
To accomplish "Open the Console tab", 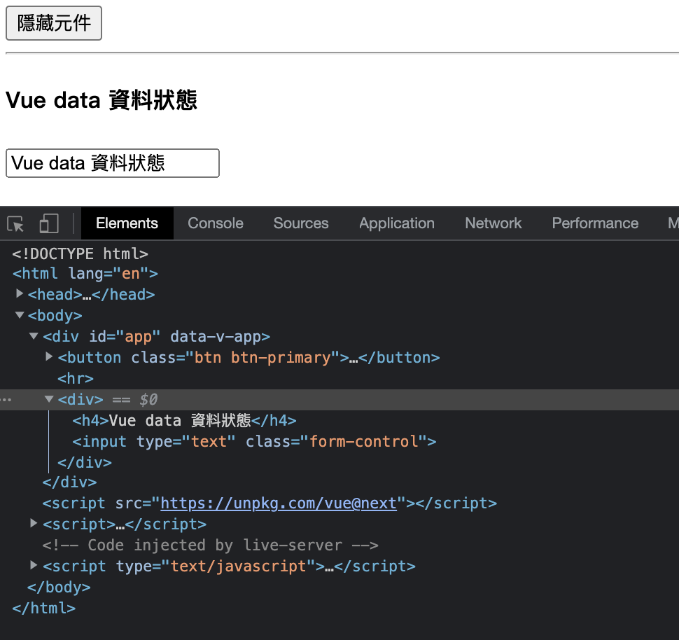I will [x=215, y=223].
